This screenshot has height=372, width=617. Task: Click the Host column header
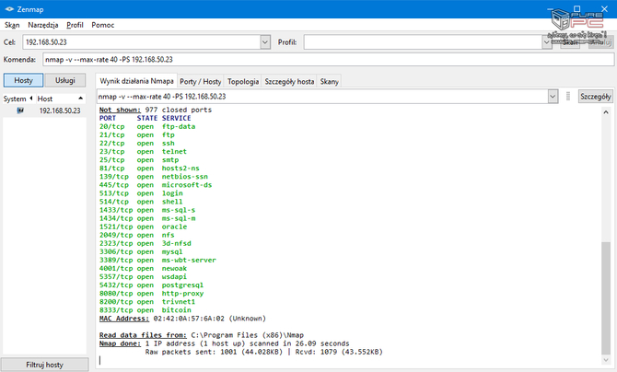click(60, 99)
